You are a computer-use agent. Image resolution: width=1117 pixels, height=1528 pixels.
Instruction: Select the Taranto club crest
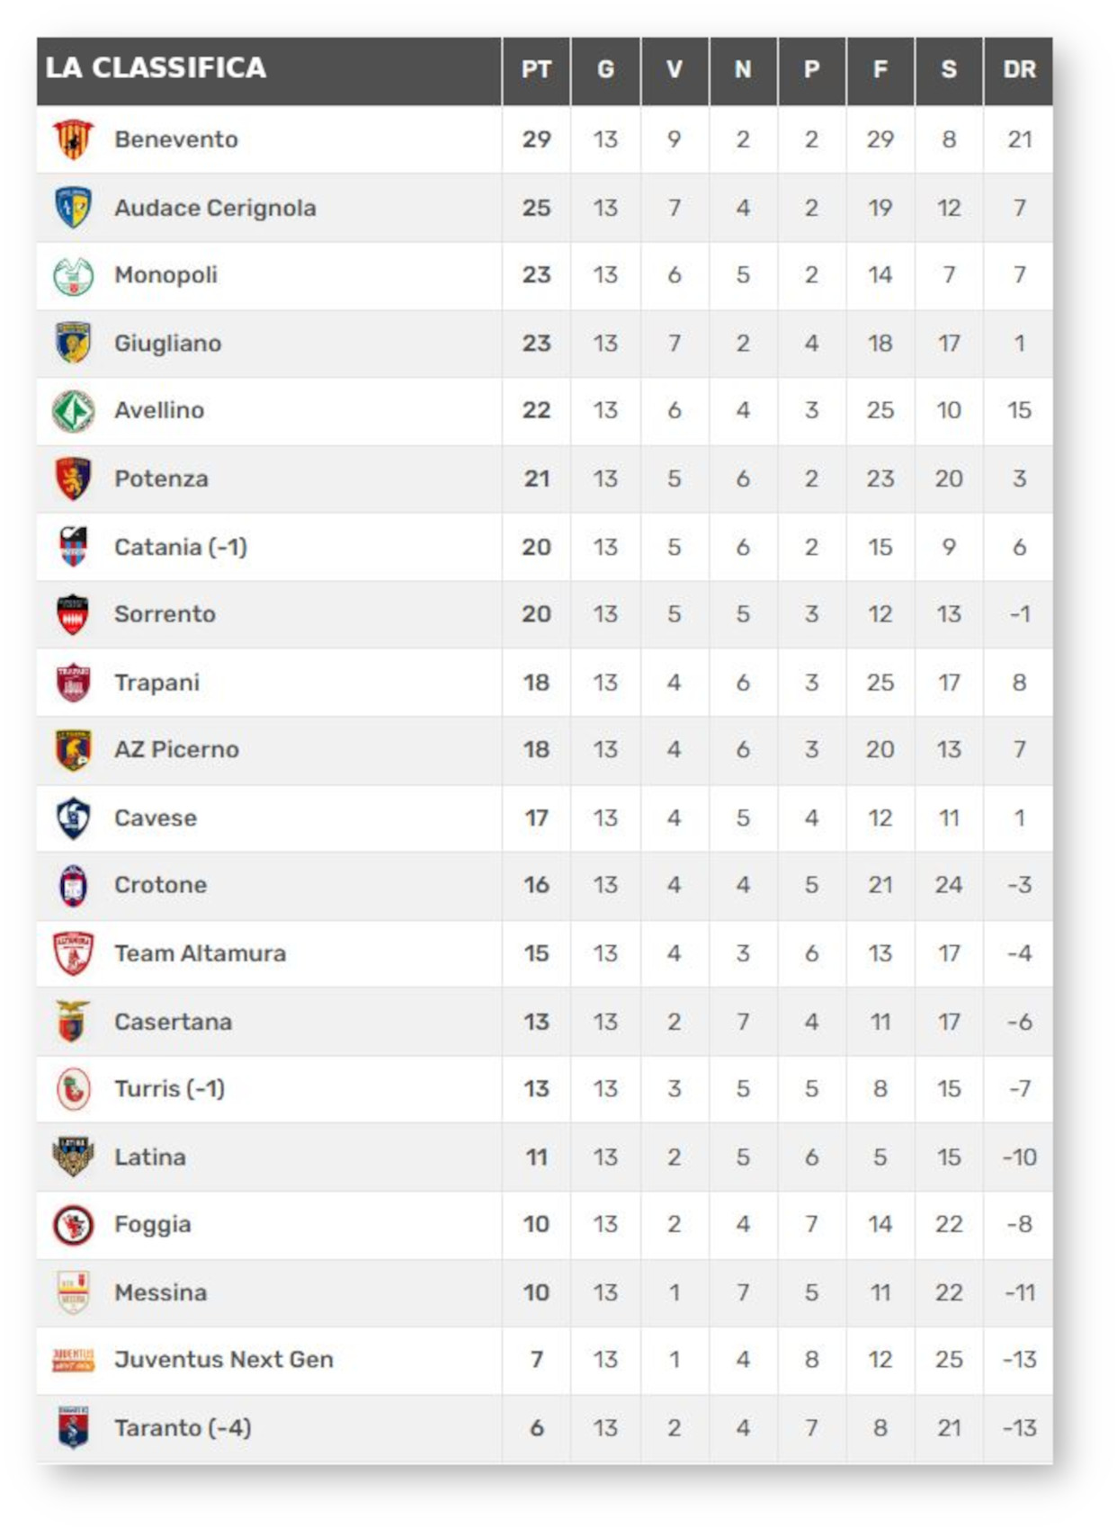pos(73,1427)
